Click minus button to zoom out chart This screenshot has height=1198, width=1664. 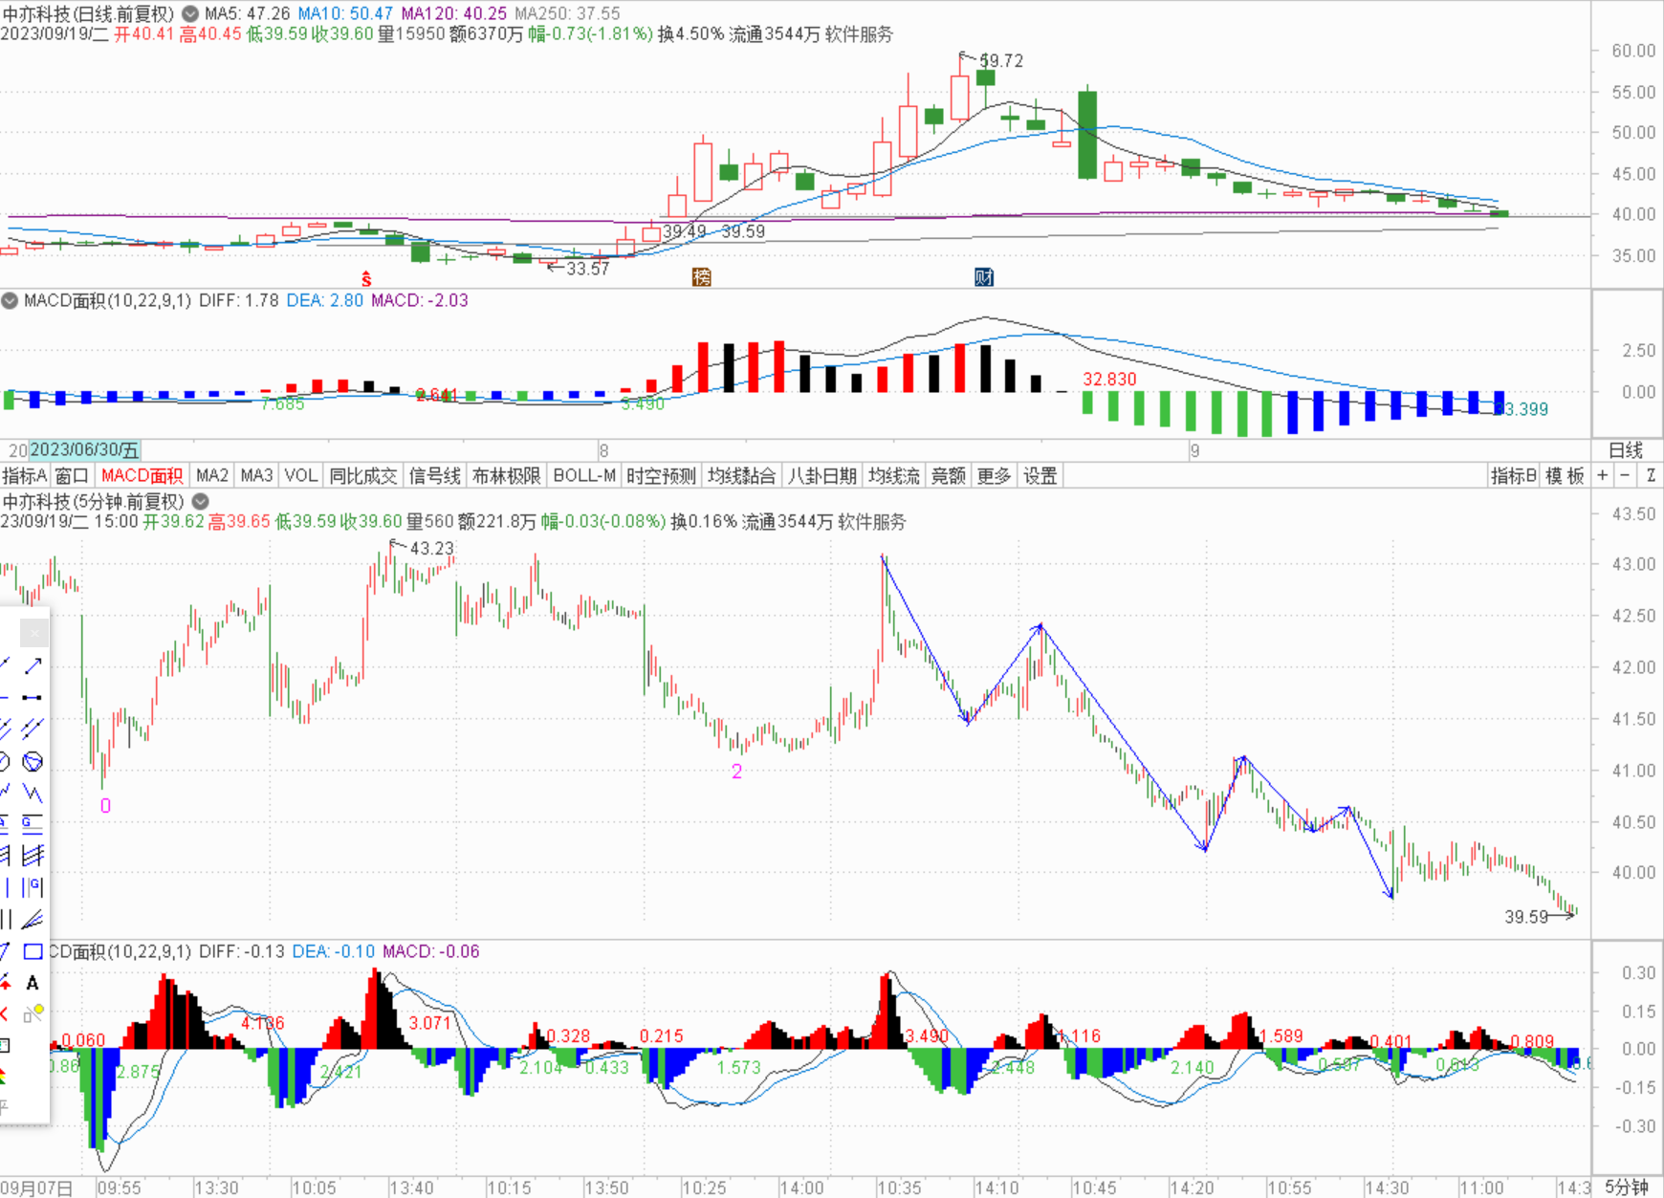point(1626,475)
